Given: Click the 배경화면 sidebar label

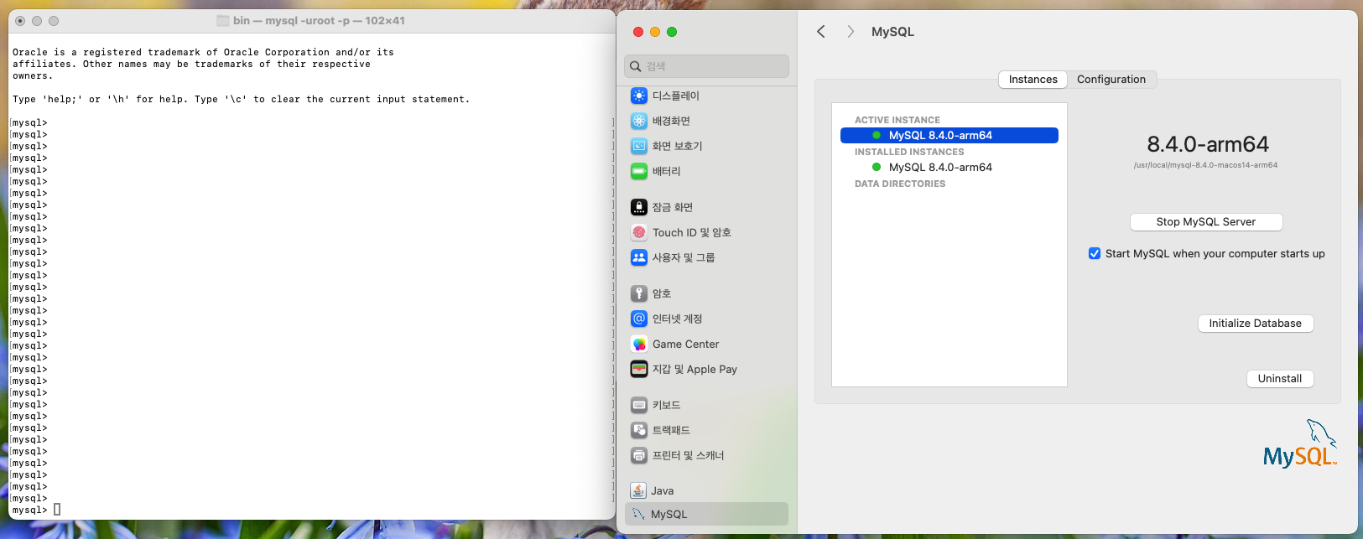Looking at the screenshot, I should click(671, 121).
